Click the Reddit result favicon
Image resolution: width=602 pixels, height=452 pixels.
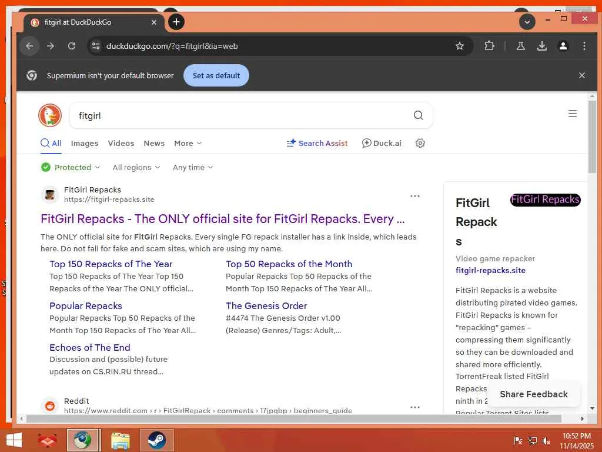tap(49, 406)
